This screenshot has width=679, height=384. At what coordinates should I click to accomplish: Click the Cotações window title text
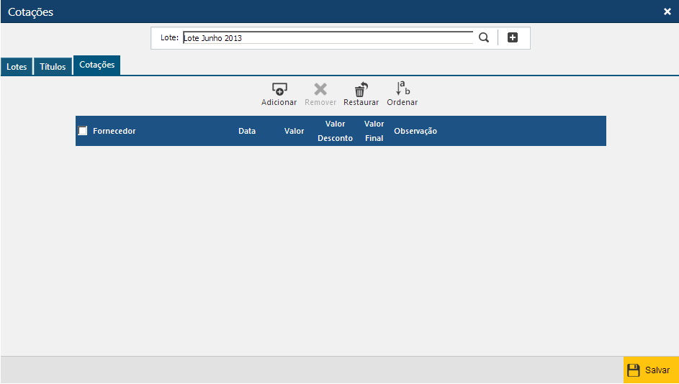tap(30, 12)
